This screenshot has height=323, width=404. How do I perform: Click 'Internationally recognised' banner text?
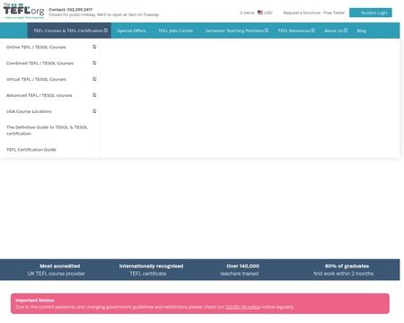[151, 266]
